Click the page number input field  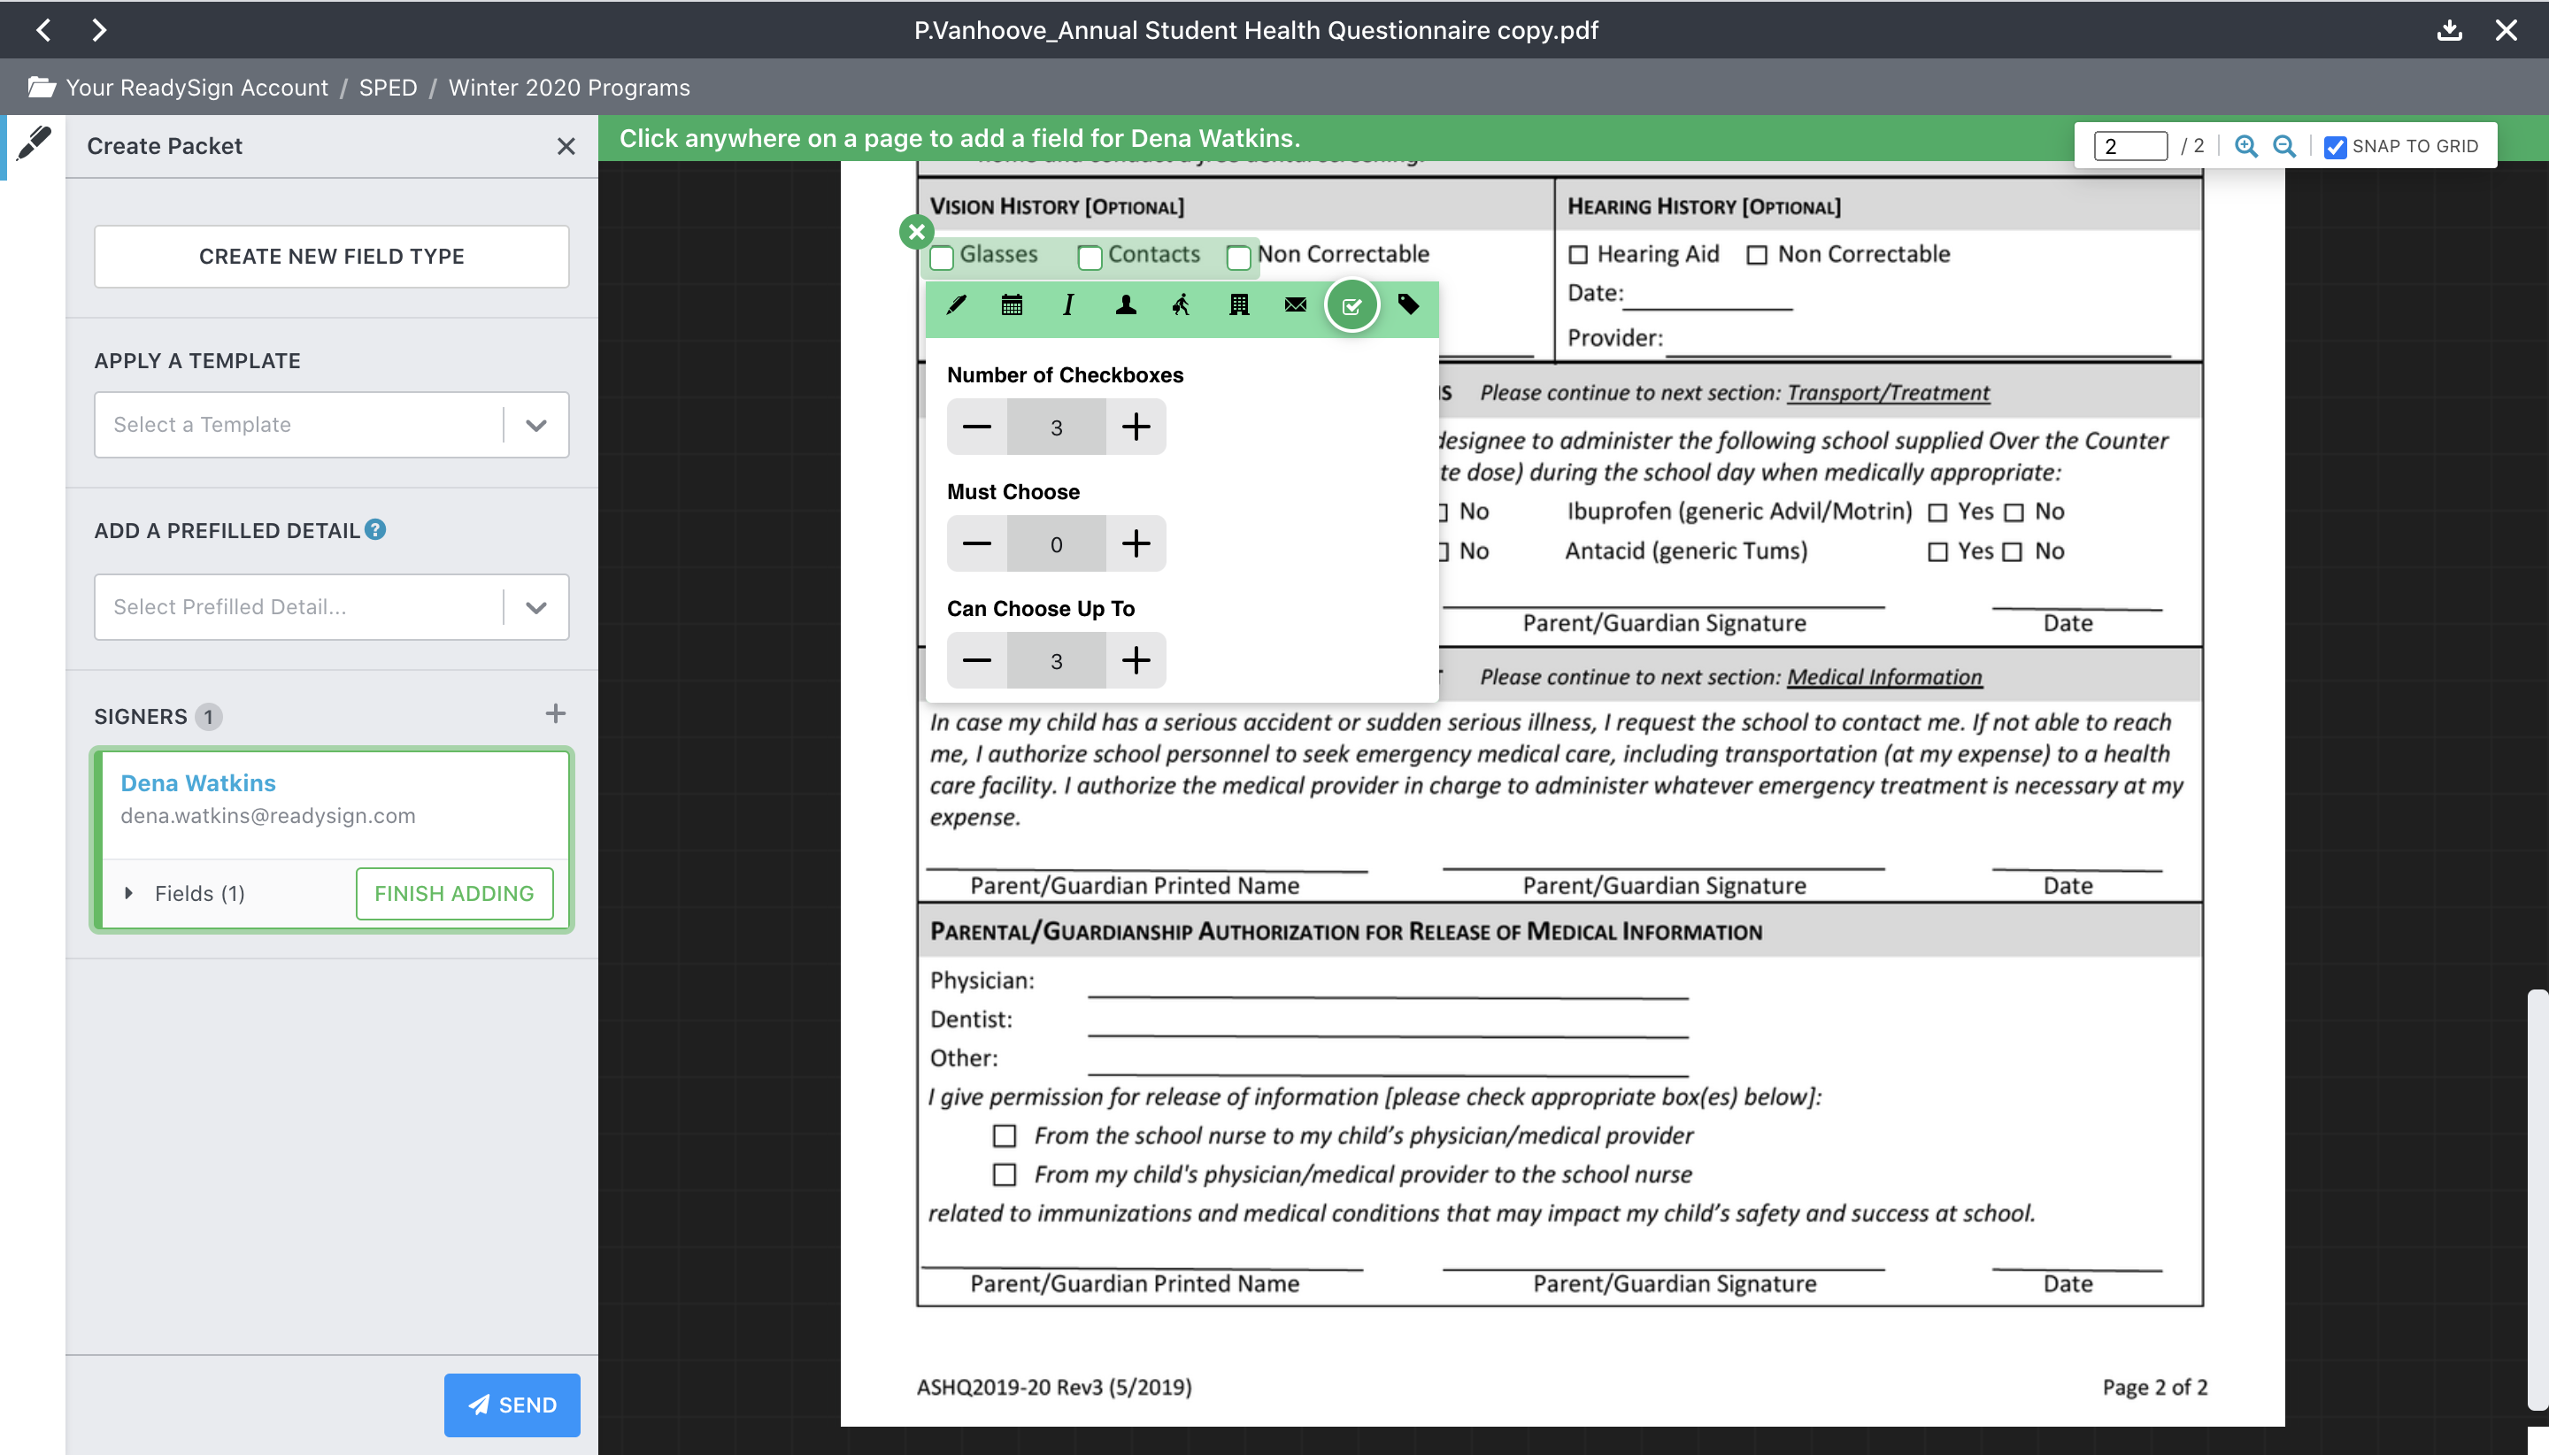tap(2130, 146)
